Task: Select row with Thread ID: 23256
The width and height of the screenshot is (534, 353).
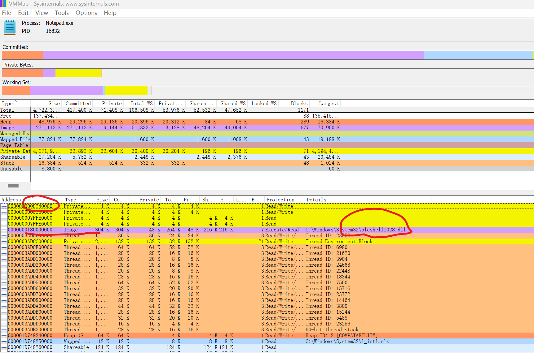Action: point(267,324)
